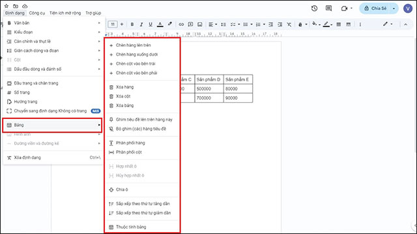Click the user account avatar V

click(408, 8)
